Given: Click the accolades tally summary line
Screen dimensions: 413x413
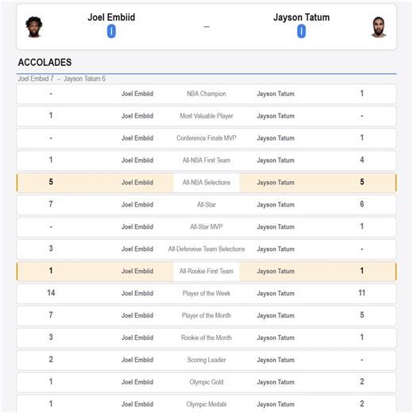Looking at the screenshot, I should (61, 79).
